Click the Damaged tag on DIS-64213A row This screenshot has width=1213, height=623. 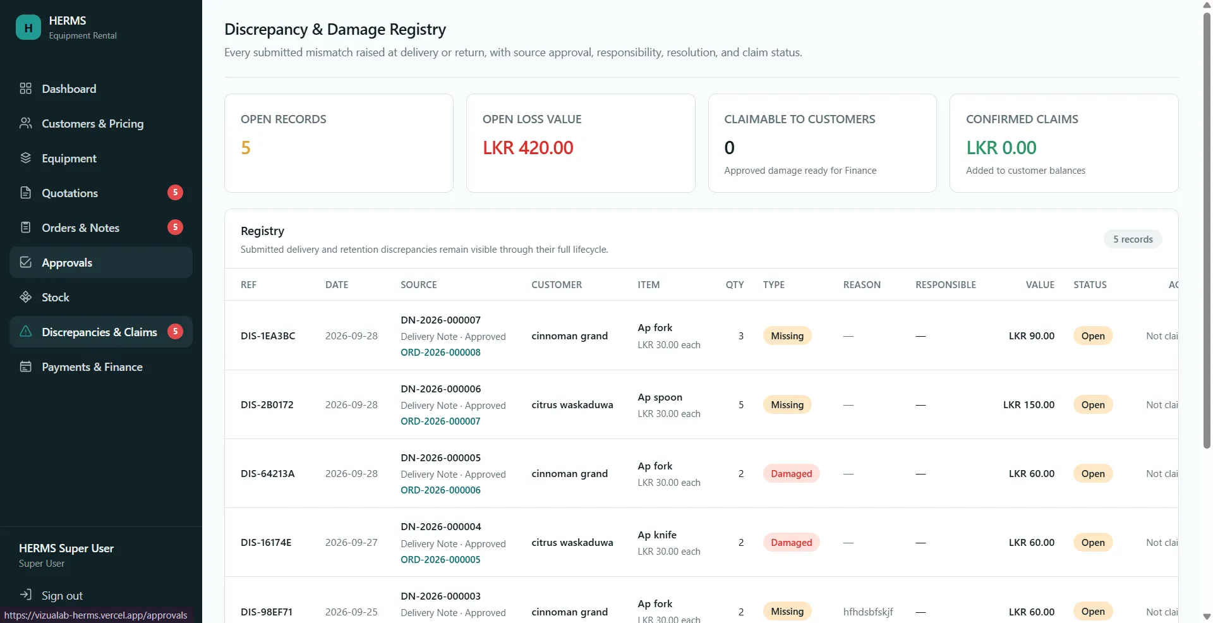791,474
